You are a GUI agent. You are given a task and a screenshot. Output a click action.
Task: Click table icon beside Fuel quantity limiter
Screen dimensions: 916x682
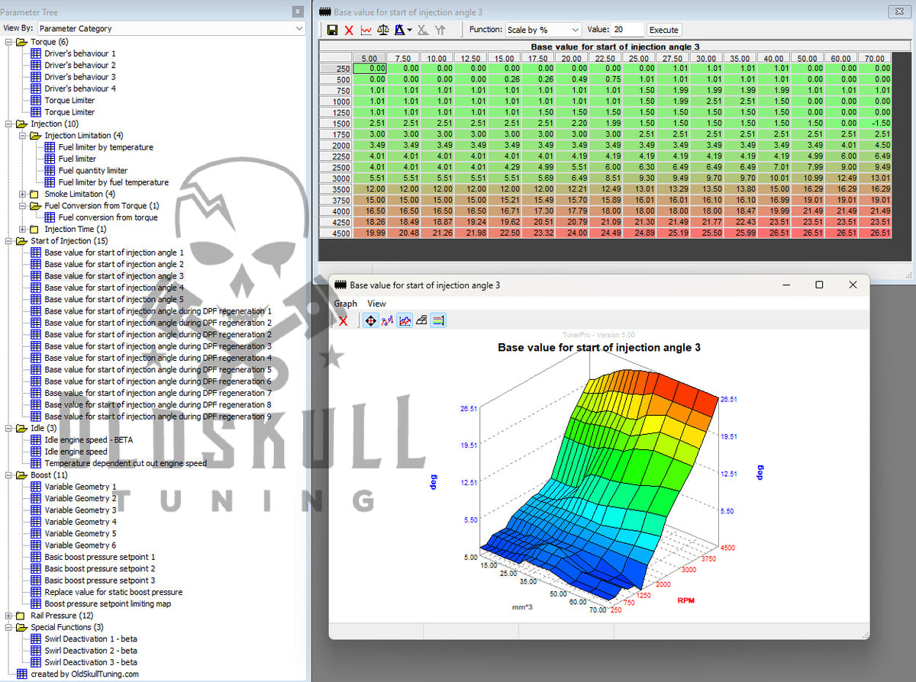pyautogui.click(x=50, y=170)
